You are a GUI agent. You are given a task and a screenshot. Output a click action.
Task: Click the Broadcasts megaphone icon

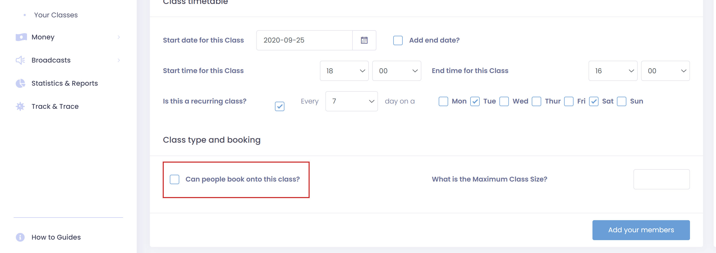click(x=20, y=60)
